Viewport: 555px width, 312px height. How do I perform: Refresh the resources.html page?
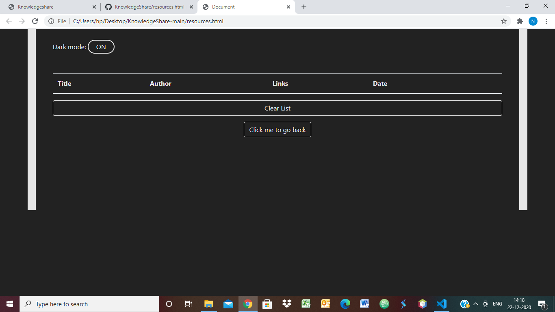pos(35,21)
